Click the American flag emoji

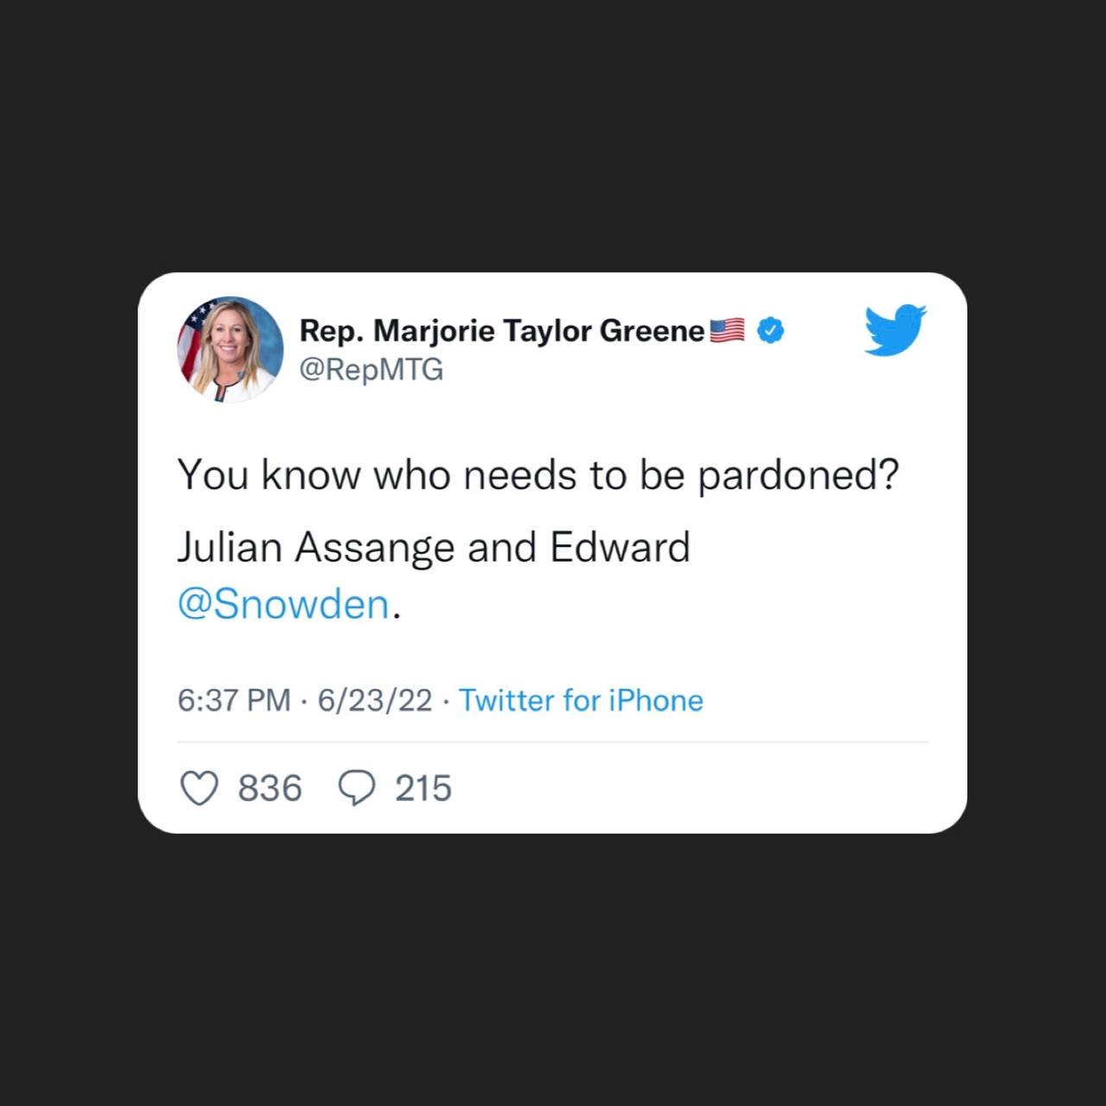click(727, 330)
